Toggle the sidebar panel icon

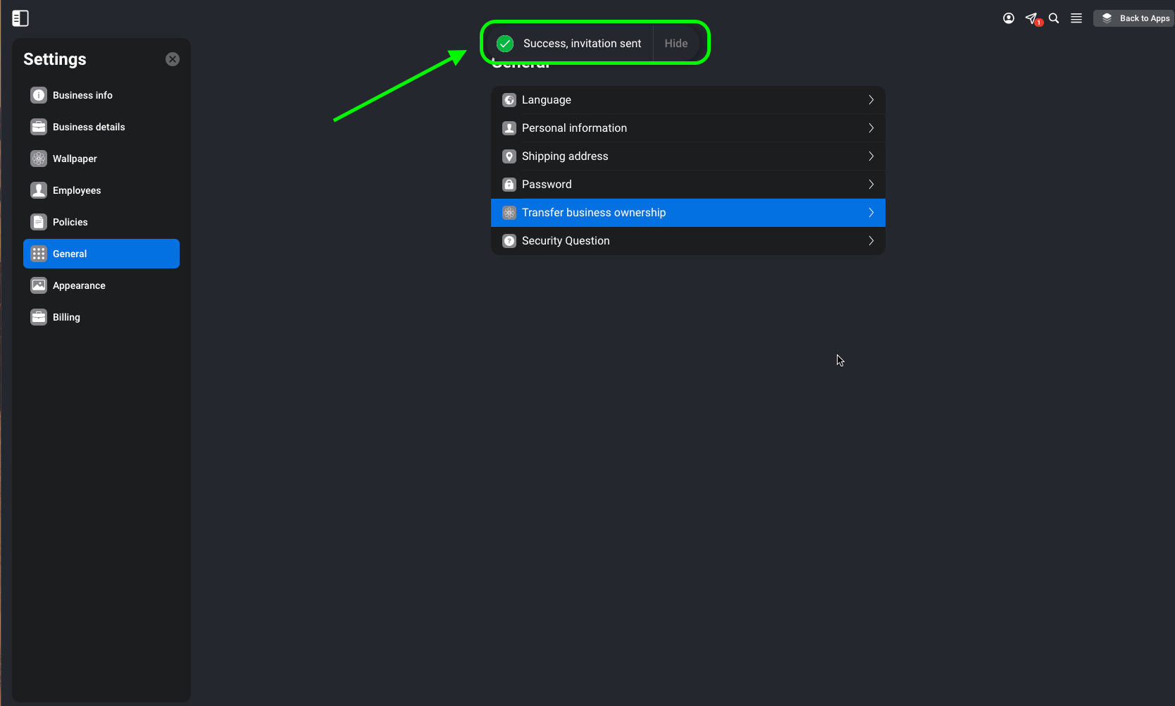tap(20, 18)
